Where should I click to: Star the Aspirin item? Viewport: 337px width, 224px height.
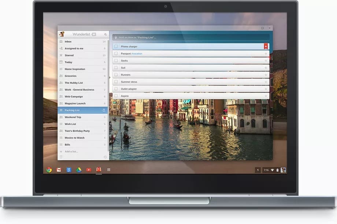coord(266,96)
